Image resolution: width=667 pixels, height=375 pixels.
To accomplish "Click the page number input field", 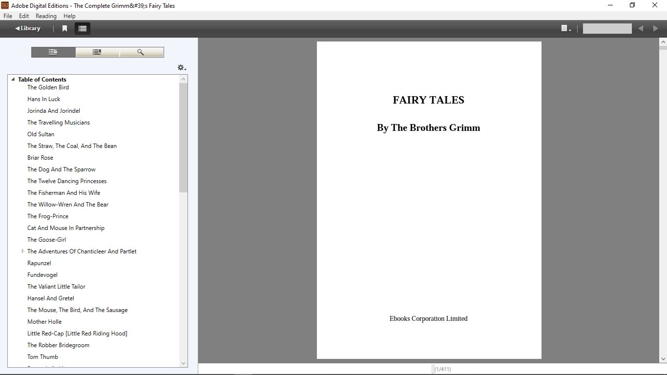I will pyautogui.click(x=607, y=29).
